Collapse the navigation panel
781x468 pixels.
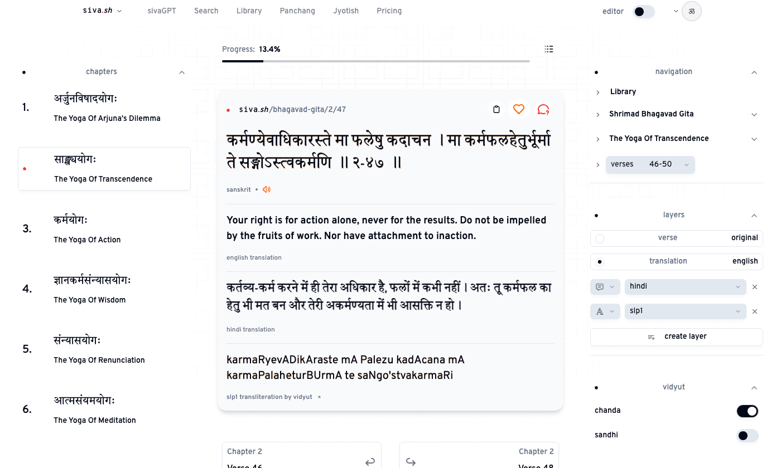click(x=754, y=72)
